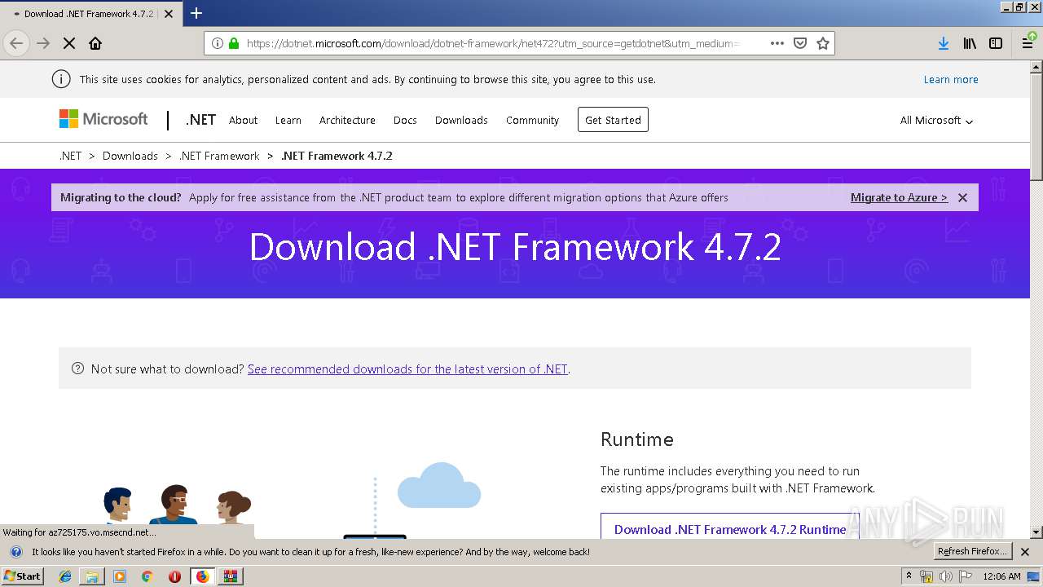Open a new tab with the plus button
Viewport: 1043px width, 587px height.
[196, 13]
